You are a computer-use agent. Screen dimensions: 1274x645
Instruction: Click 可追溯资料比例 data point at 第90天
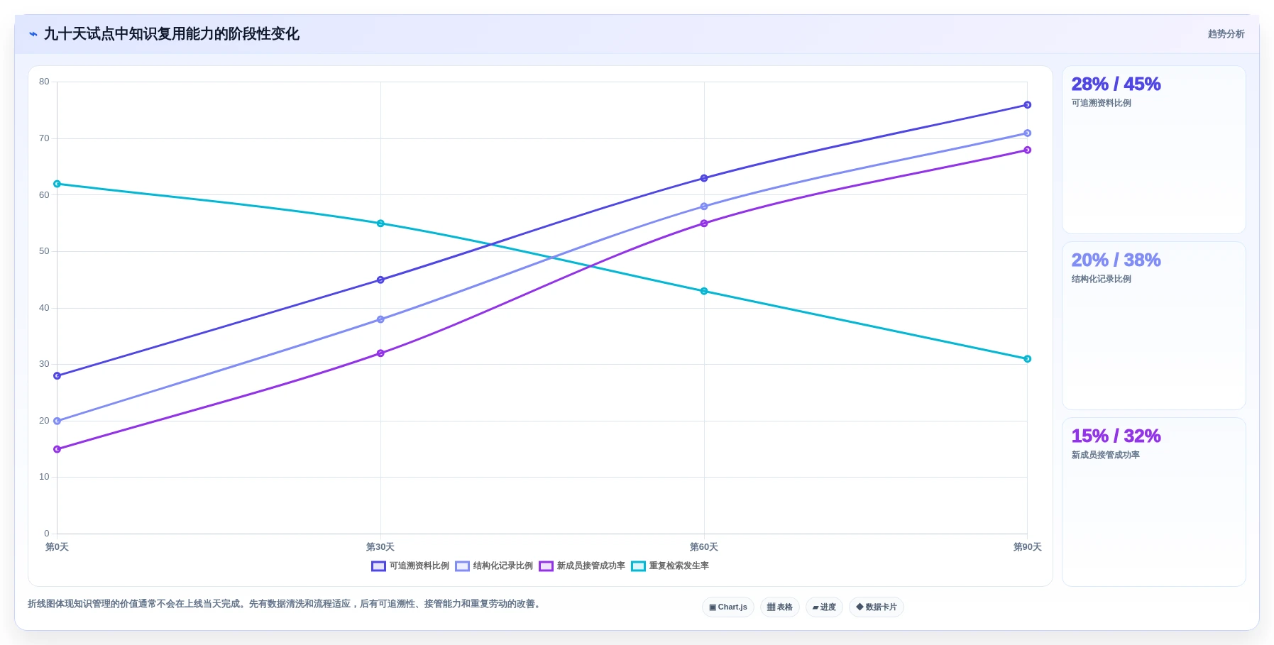pyautogui.click(x=1027, y=105)
